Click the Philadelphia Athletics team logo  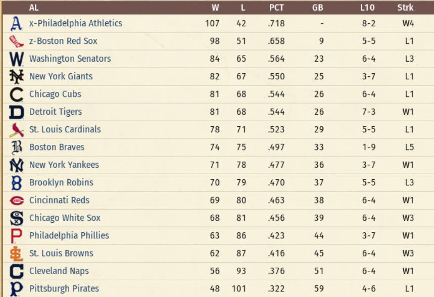17,24
